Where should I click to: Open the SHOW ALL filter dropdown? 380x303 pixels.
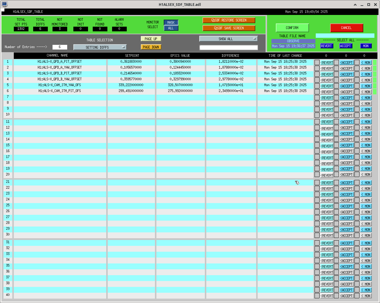(x=228, y=39)
